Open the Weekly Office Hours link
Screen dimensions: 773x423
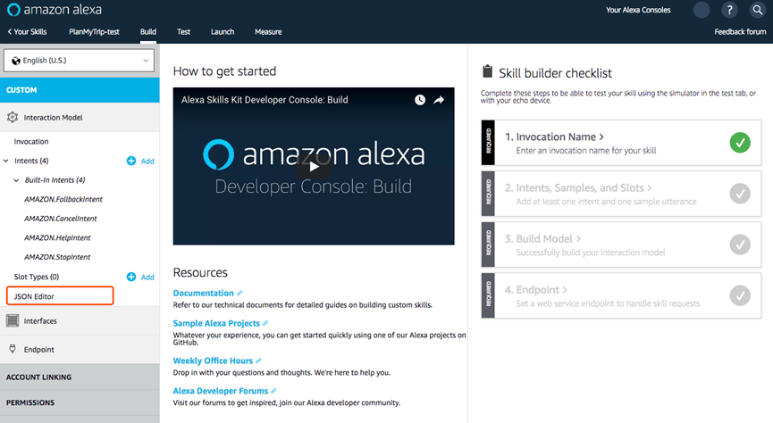(x=213, y=361)
